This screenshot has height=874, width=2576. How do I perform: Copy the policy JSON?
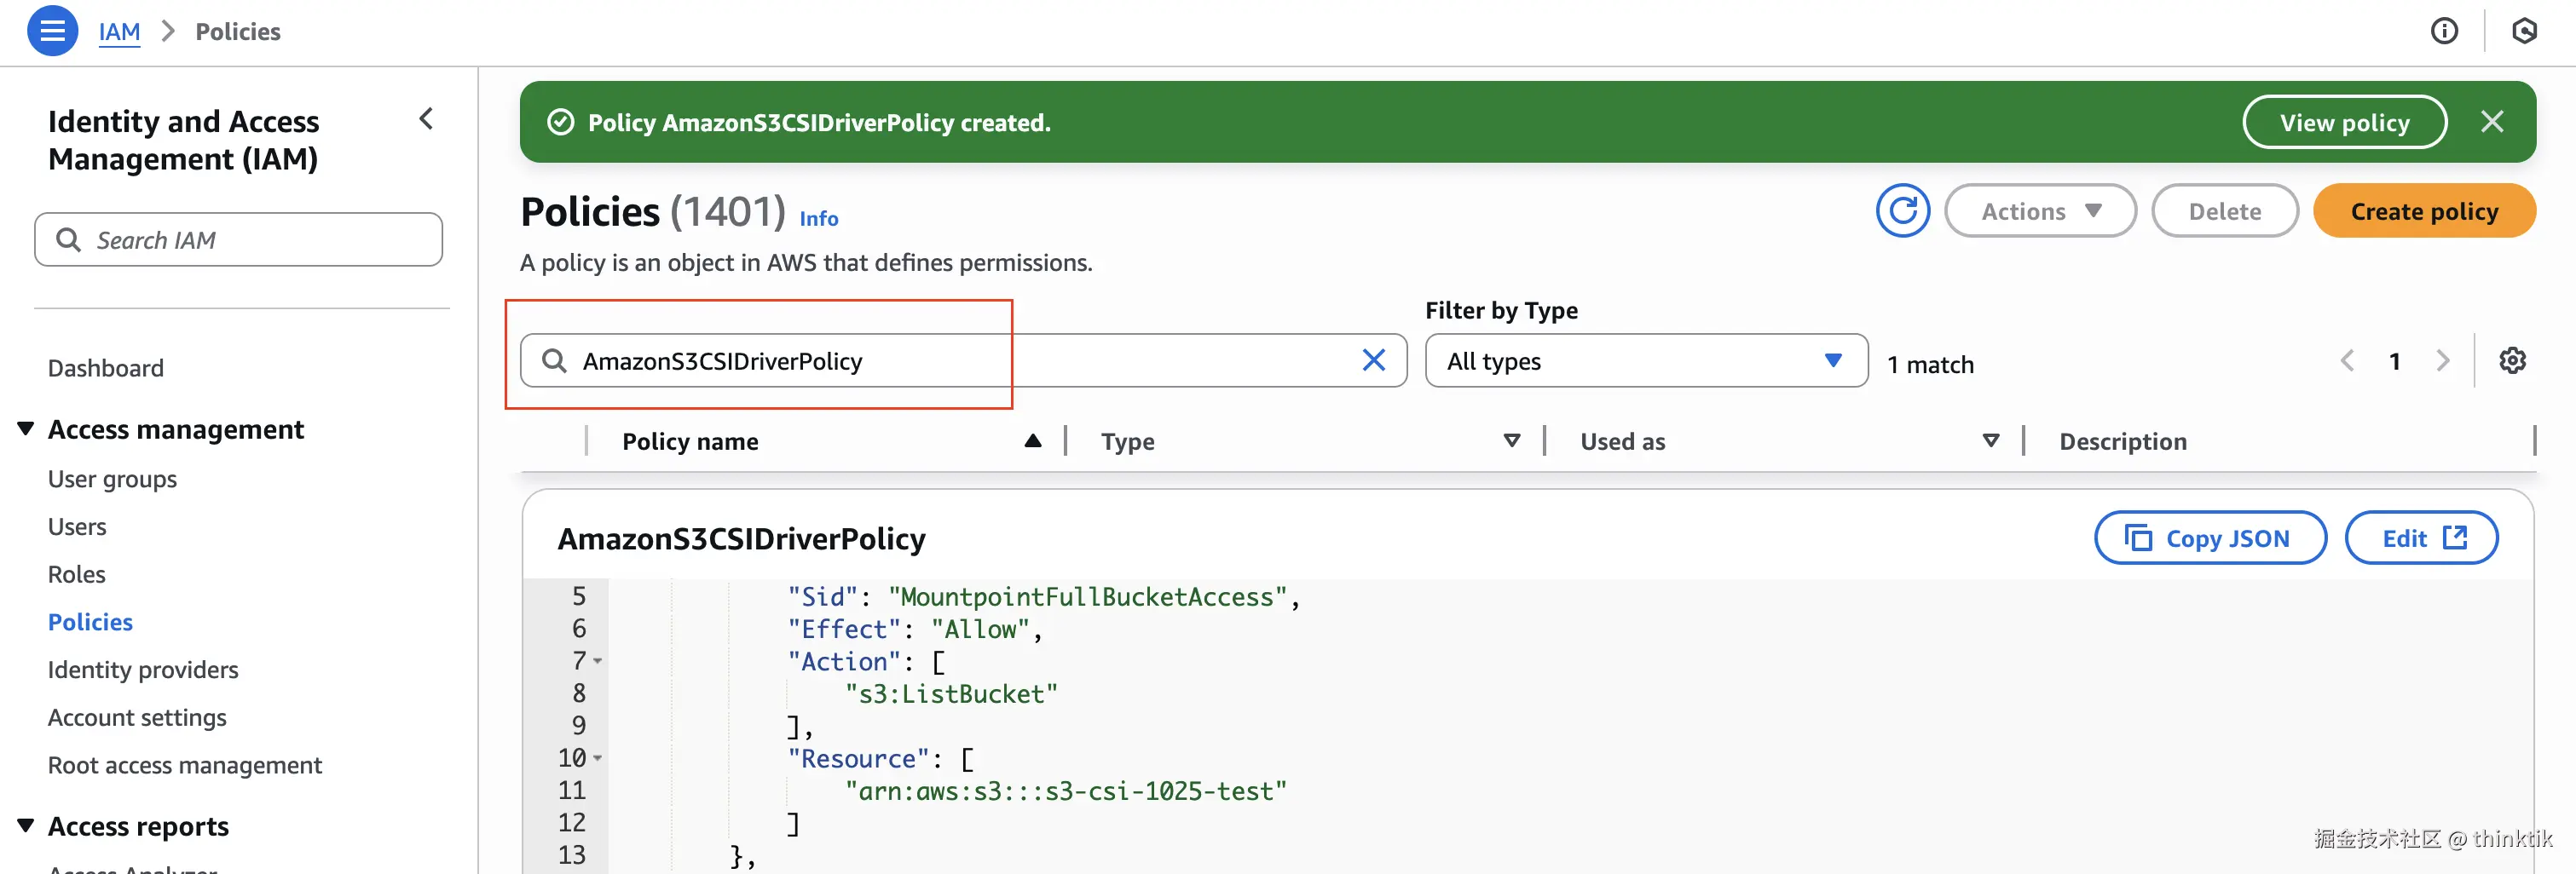pos(2209,538)
